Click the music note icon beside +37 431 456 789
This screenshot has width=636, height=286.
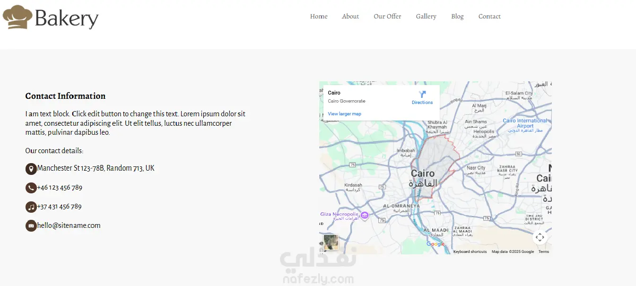click(x=31, y=207)
